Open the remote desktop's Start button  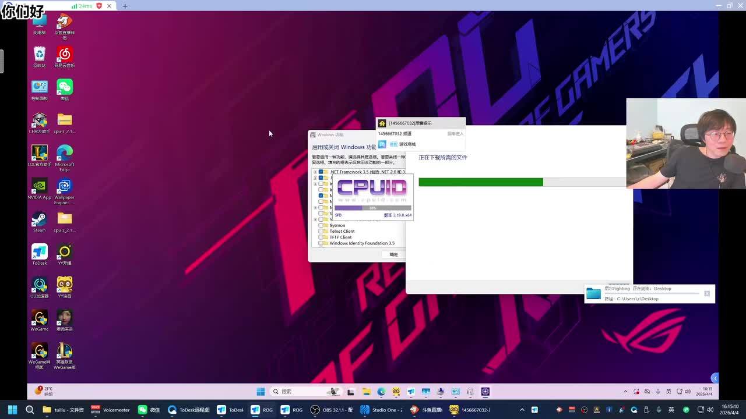[261, 392]
